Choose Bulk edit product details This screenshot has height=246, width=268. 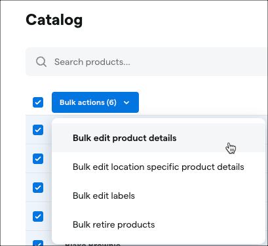click(x=159, y=138)
